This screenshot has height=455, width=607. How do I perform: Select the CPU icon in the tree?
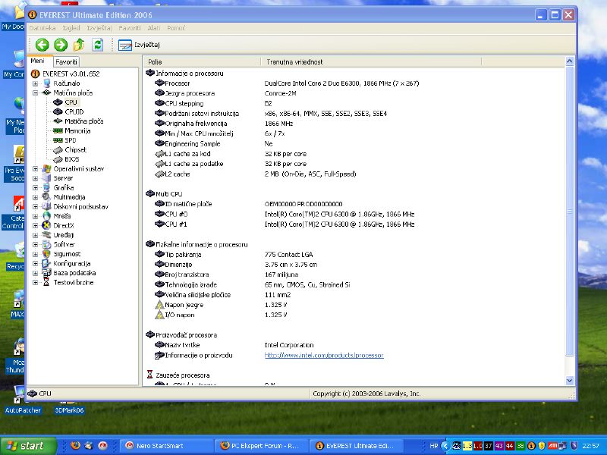click(x=58, y=102)
